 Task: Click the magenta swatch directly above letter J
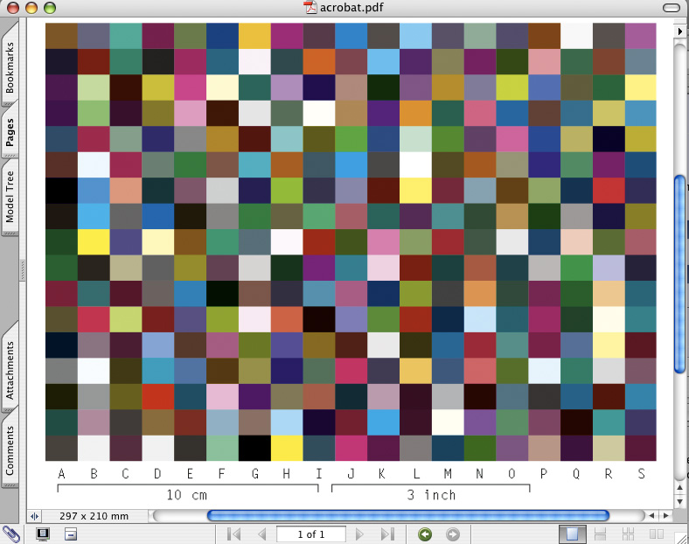point(351,448)
